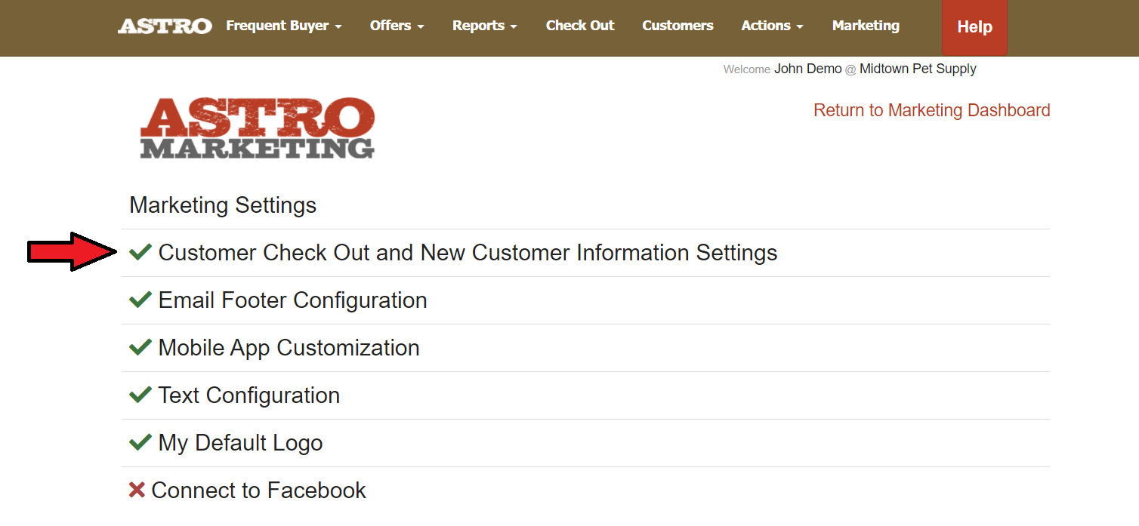
Task: Open Mobile App Customization settings
Action: tap(289, 348)
